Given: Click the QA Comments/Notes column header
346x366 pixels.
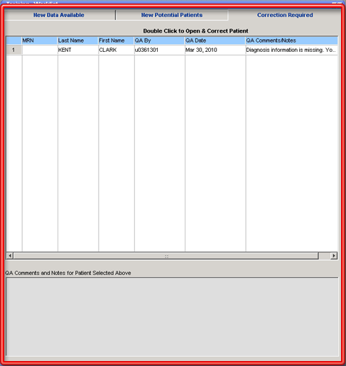Looking at the screenshot, I should (292, 41).
